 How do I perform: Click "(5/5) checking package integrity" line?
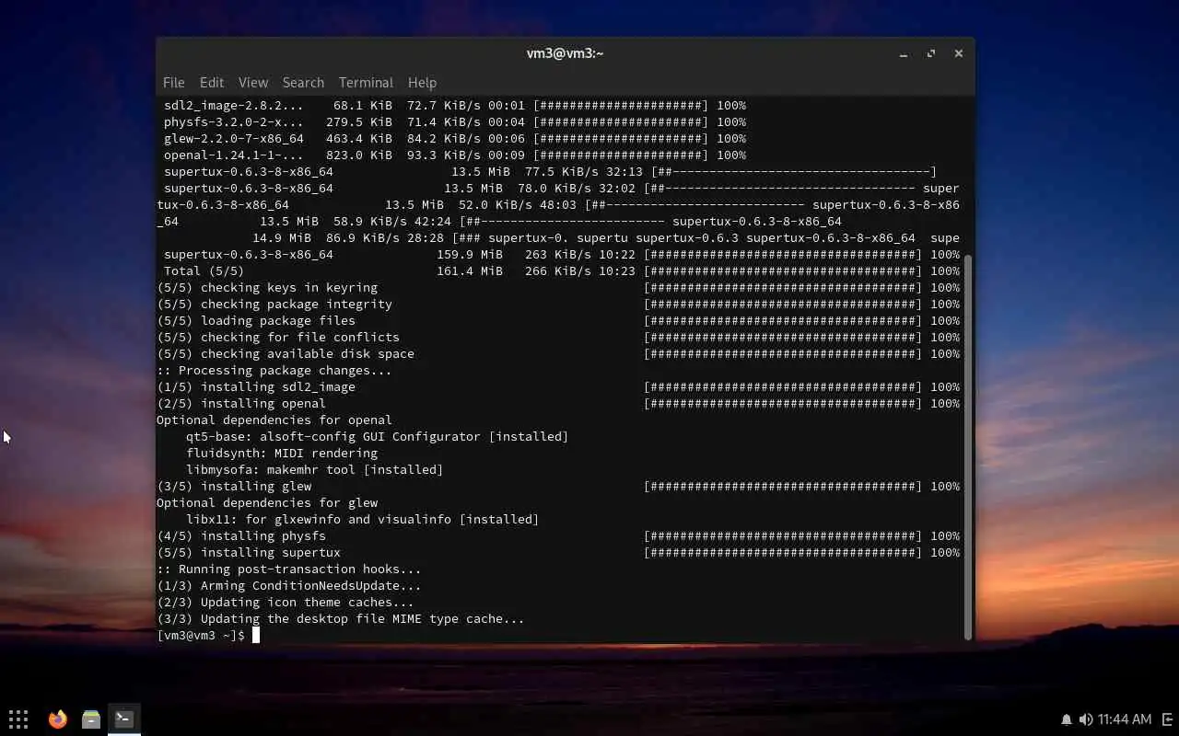click(x=558, y=305)
